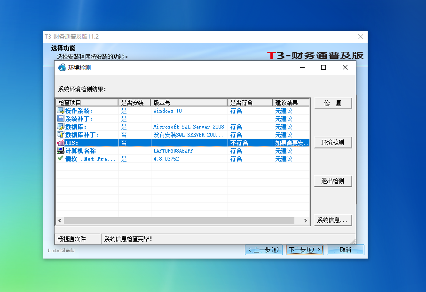Image resolution: width=426 pixels, height=292 pixels.
Task: Click the horizontal scrollbar thumb
Action: [179, 220]
